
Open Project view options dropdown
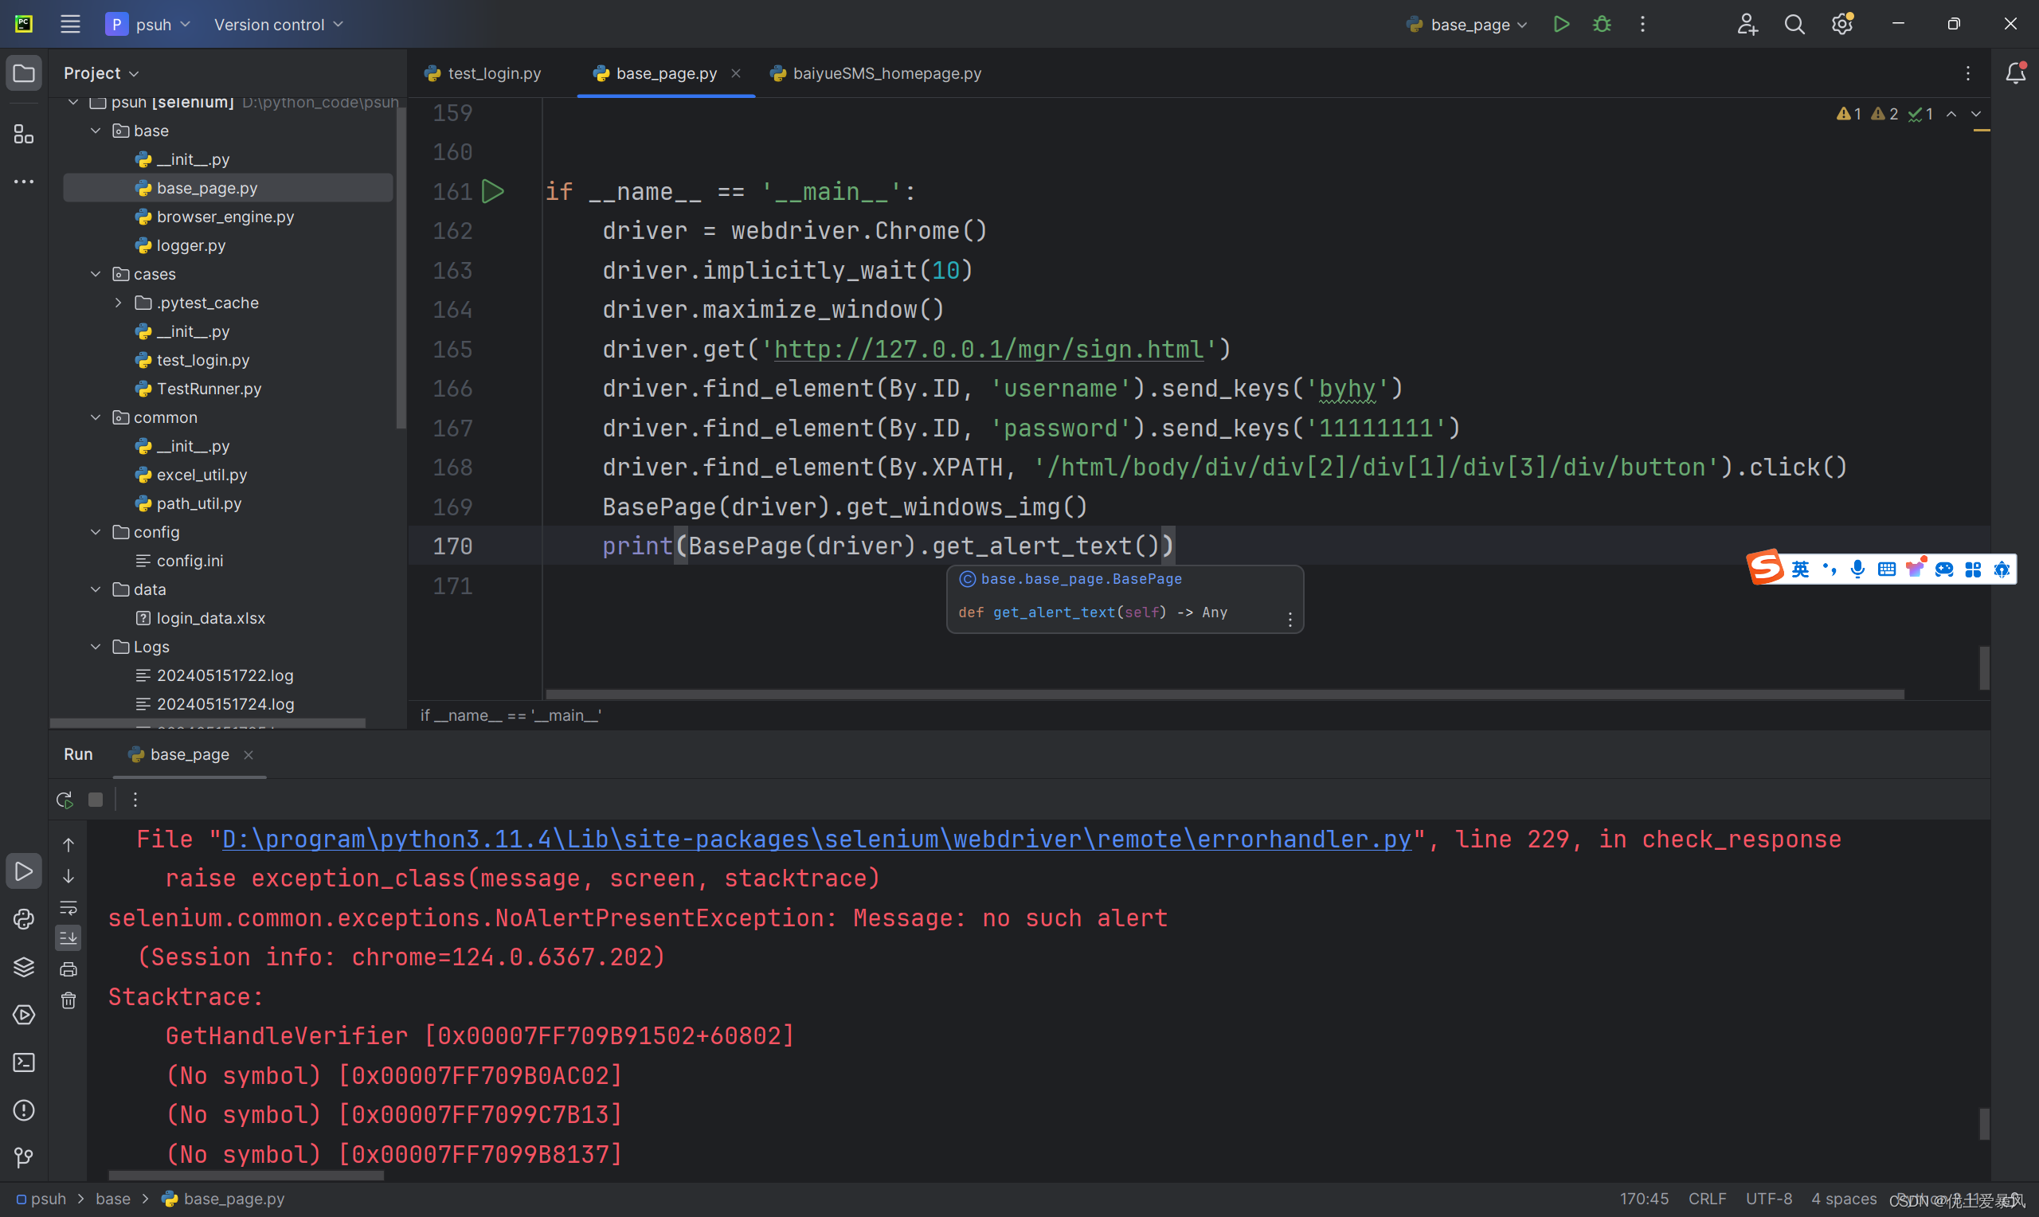point(102,73)
